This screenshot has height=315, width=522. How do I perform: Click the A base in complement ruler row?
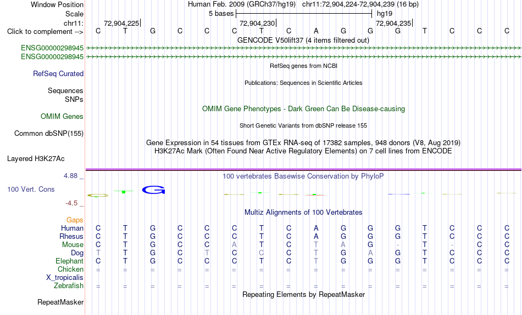click(x=316, y=31)
